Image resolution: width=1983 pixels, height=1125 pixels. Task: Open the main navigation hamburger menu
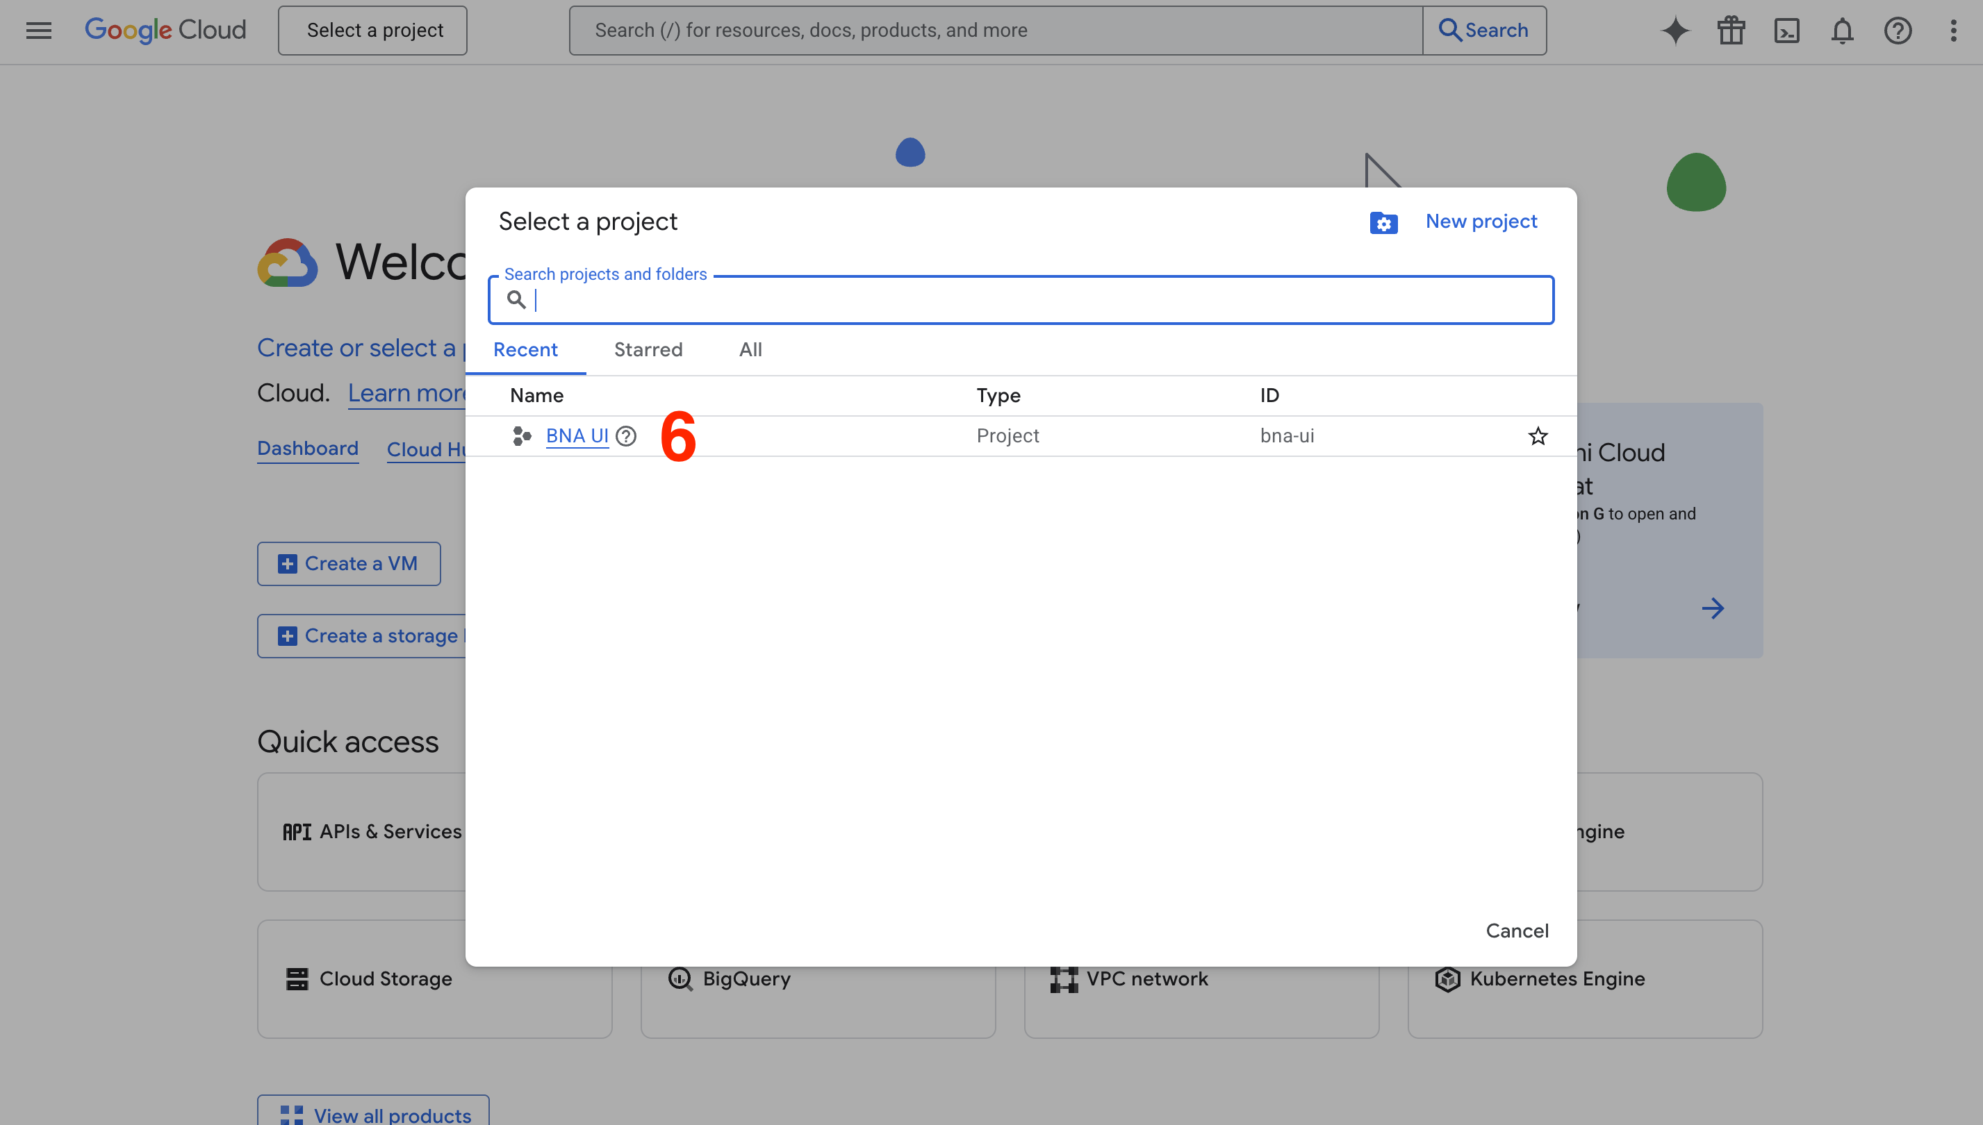39,30
